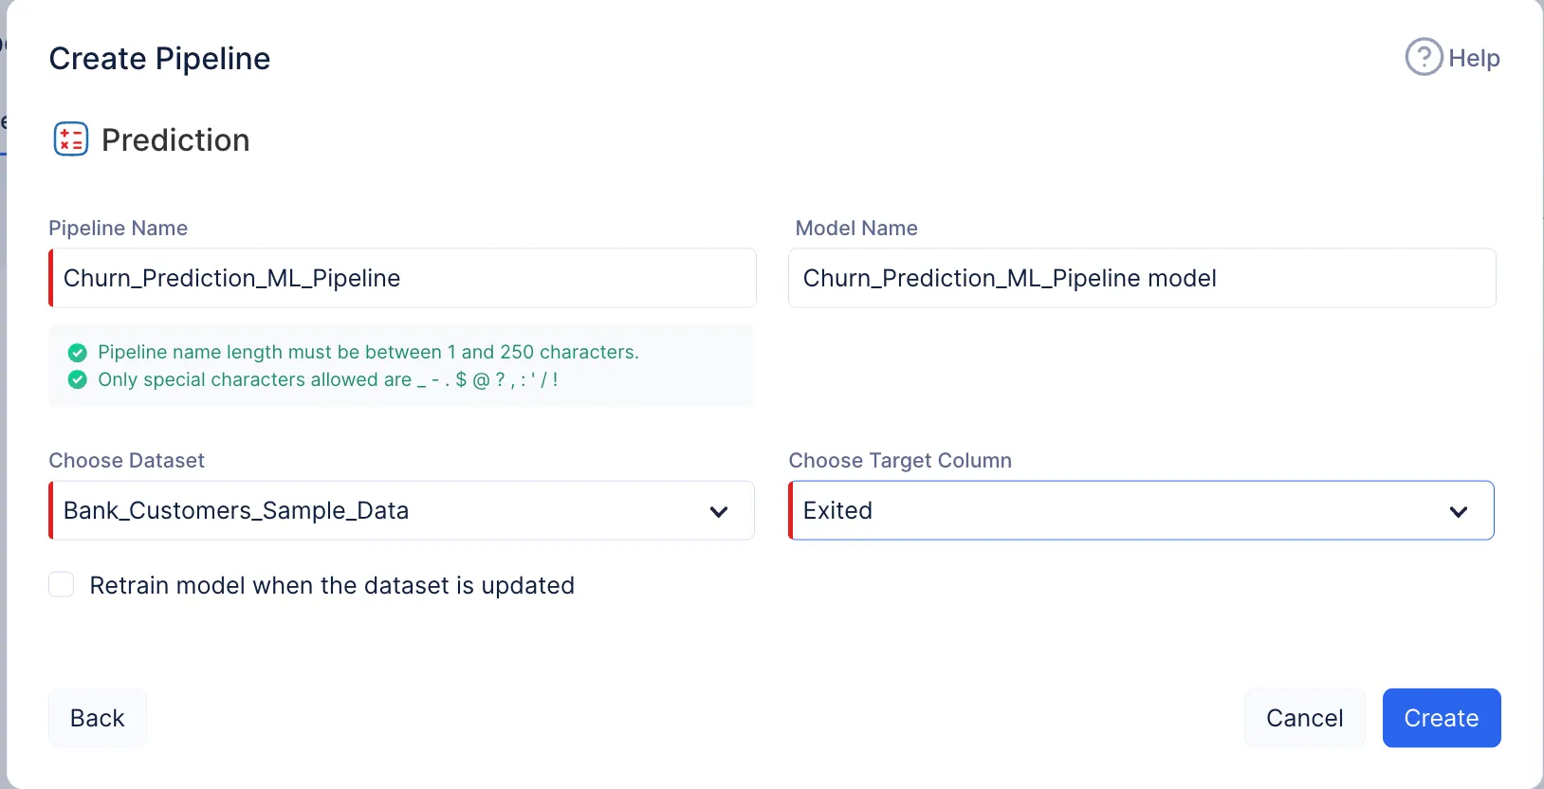Screen dimensions: 1544x789
Task: Open the Help link text
Action: tap(1474, 59)
